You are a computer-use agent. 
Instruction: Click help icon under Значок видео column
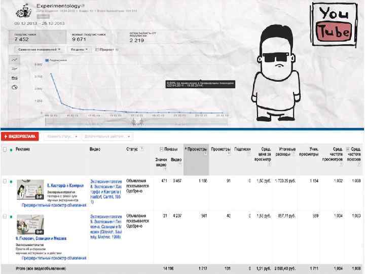(x=165, y=168)
